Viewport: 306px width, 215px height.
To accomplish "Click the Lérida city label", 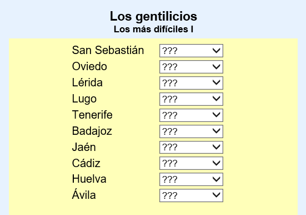I will coord(87,82).
